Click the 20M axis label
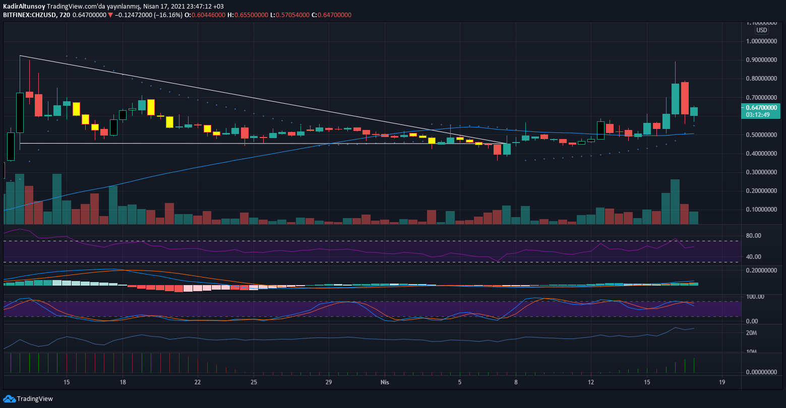The width and height of the screenshot is (786, 408). tap(752, 333)
